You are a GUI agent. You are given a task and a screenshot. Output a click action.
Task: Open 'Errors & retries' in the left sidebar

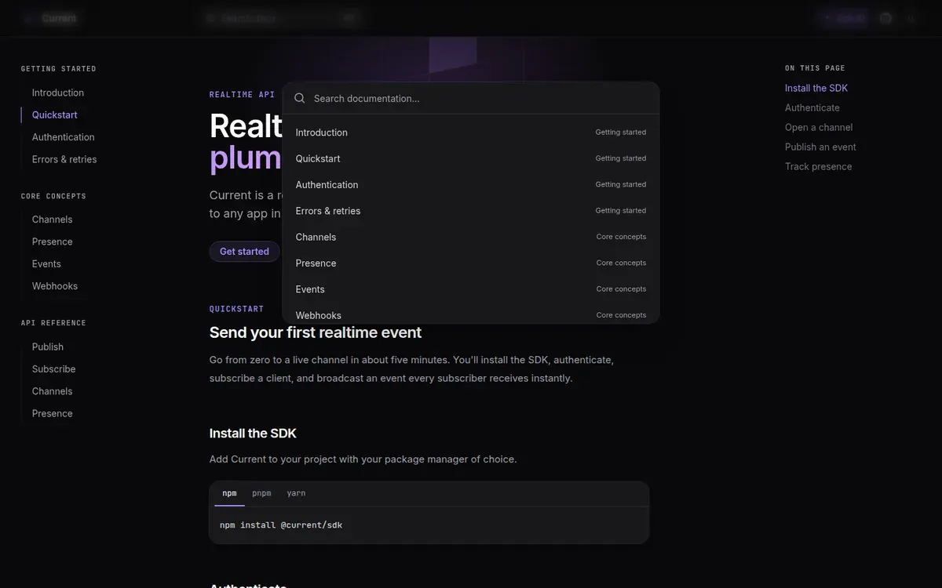coord(64,159)
